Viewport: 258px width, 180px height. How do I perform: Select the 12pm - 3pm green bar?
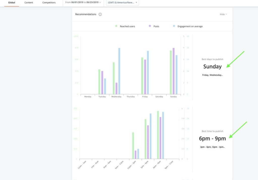[x=133, y=145]
